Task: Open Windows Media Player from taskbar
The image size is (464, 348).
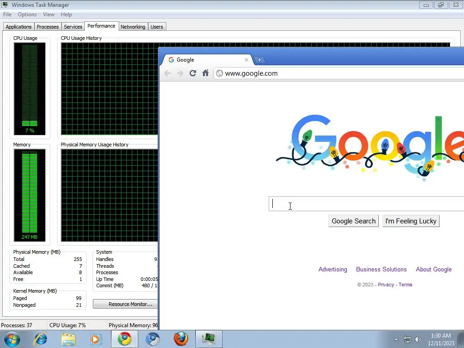Action: pos(96,339)
